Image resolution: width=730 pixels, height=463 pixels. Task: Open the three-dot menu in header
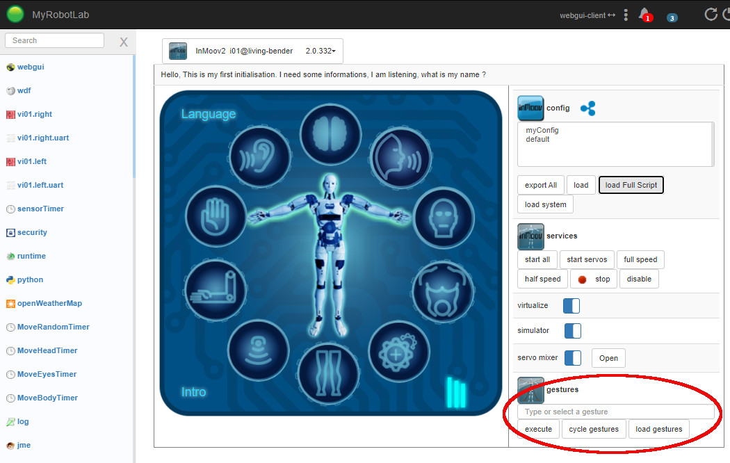pos(626,15)
